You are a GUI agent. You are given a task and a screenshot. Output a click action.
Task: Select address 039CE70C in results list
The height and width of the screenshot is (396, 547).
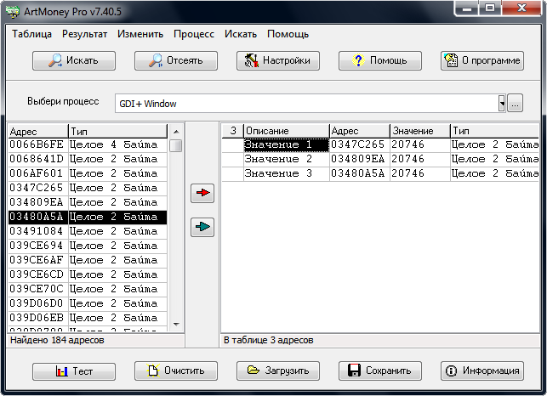click(x=37, y=289)
